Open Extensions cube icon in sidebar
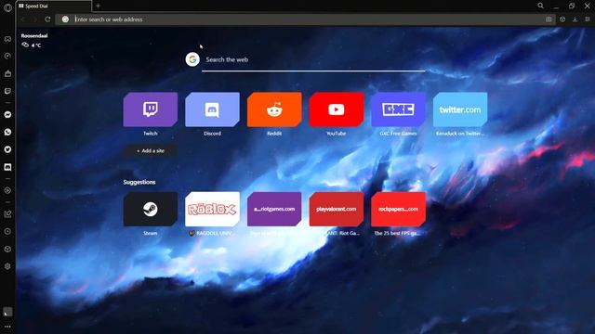Viewport: 595px width, 334px height. point(7,250)
